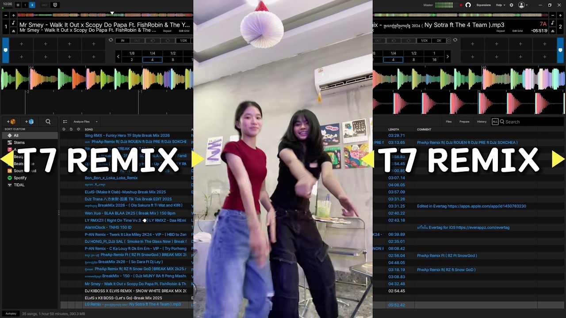Click the Serato headphone logo icon
The image size is (566, 318).
coord(468,5)
